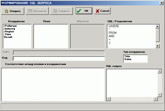Confirm with the OK button
The image size is (165, 111).
click(x=84, y=11)
